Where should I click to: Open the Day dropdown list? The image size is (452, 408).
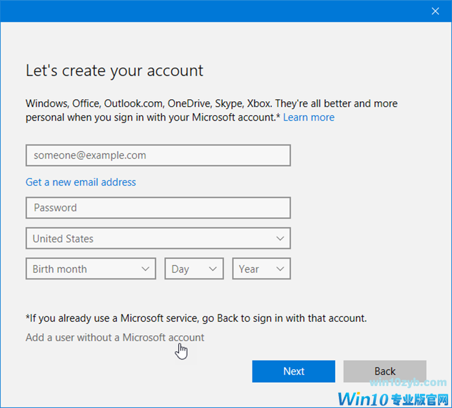pyautogui.click(x=194, y=269)
